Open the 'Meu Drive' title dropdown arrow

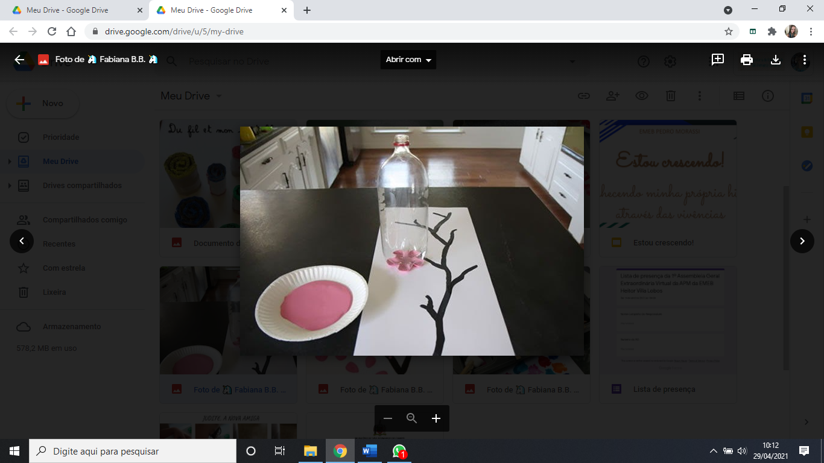click(219, 96)
